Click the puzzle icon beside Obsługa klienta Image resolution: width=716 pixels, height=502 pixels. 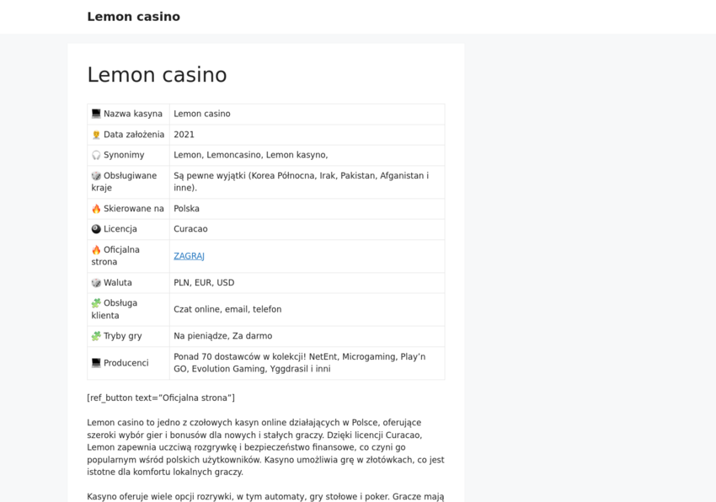coord(96,303)
